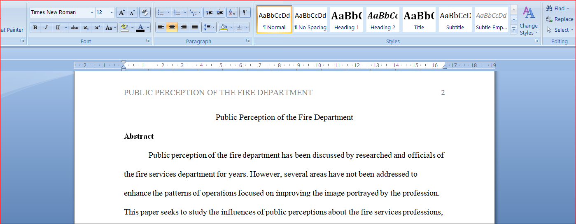The height and width of the screenshot is (224, 576).
Task: Center the text alignment
Action: (172, 28)
